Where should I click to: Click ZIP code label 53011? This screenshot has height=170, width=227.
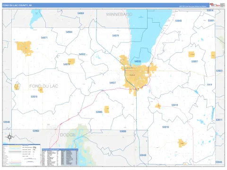[219, 120]
